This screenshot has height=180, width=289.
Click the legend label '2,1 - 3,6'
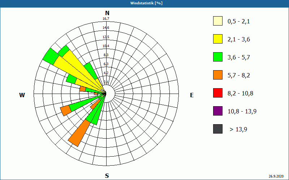click(x=239, y=40)
